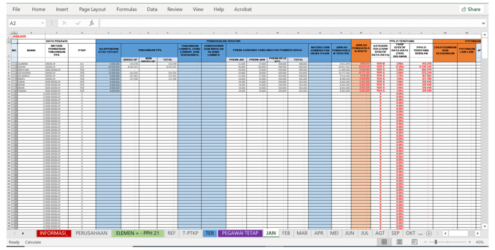This screenshot has width=495, height=250.
Task: Switch to the PERUSAHAAN sheet
Action: click(91, 233)
